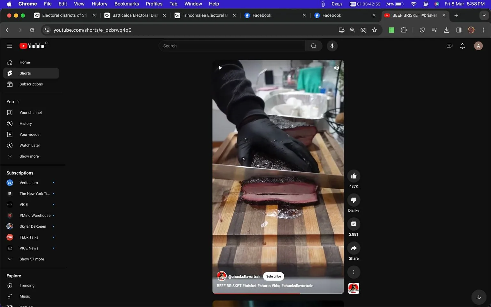Open Watch Later from the sidebar
This screenshot has height=307, width=491.
pyautogui.click(x=30, y=145)
